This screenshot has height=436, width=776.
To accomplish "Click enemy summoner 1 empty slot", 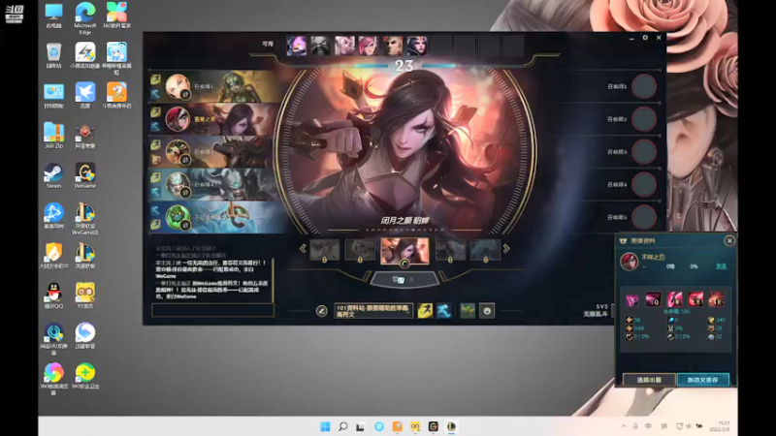I will click(x=644, y=86).
